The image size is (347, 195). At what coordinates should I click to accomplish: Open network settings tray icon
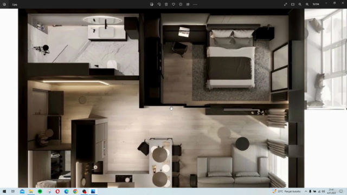pyautogui.click(x=319, y=191)
